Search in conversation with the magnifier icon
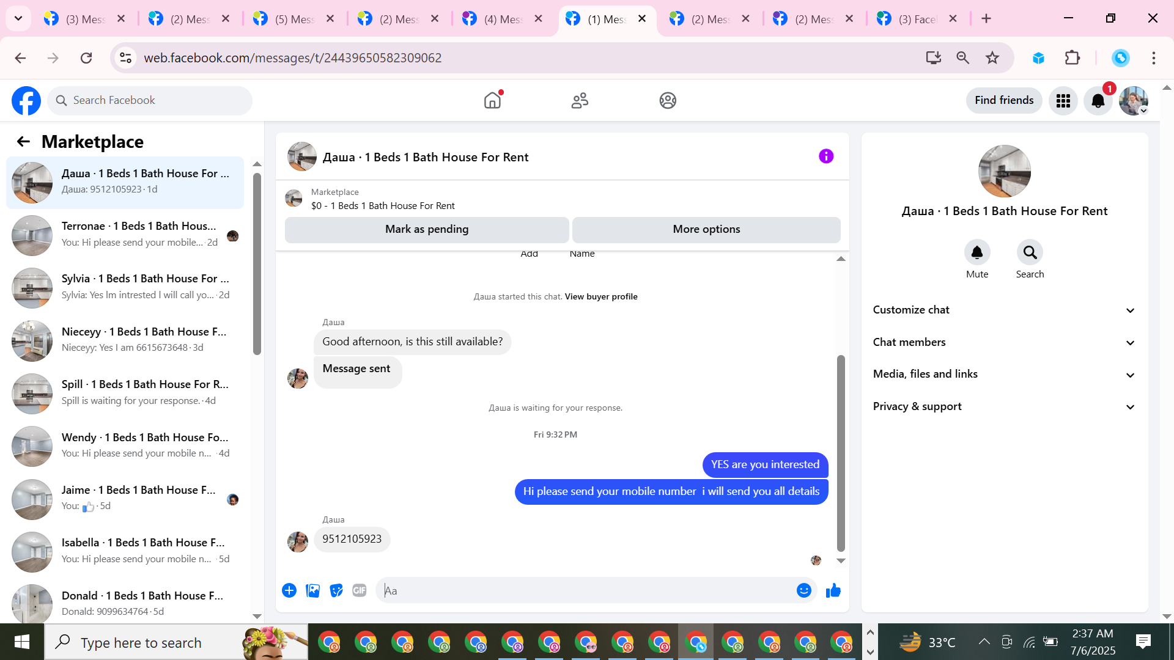Image resolution: width=1174 pixels, height=660 pixels. 1030,252
